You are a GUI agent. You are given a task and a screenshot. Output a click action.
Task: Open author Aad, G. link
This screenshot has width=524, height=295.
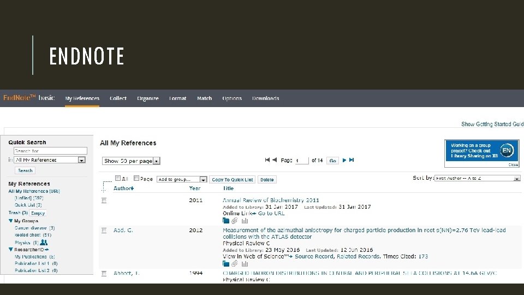tap(123, 230)
